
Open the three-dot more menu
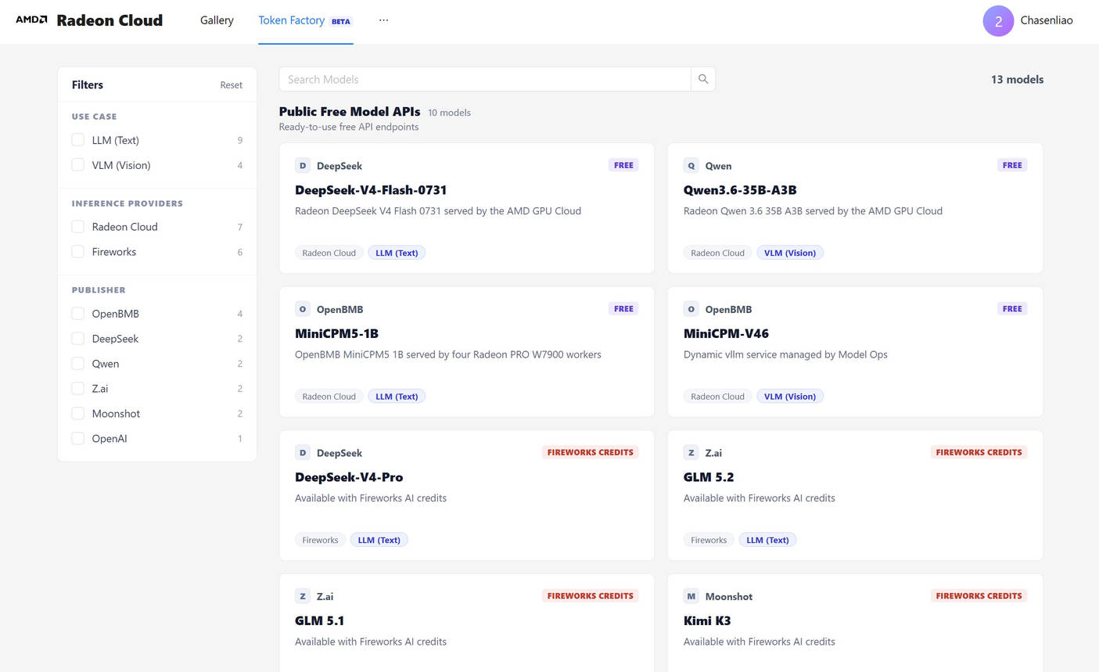383,20
